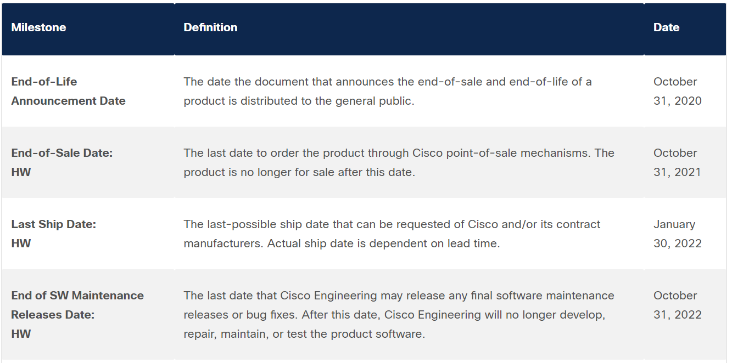The height and width of the screenshot is (363, 732).
Task: Select the Last Ship Date: HW milestone cell
Action: click(x=54, y=234)
